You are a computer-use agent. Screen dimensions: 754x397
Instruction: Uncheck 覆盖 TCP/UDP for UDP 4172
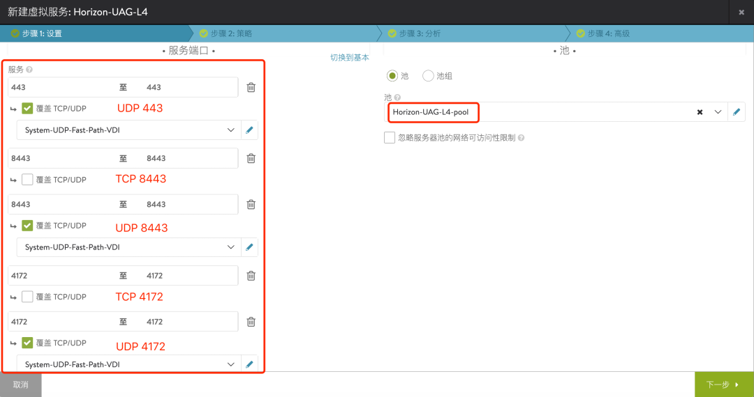coord(27,343)
